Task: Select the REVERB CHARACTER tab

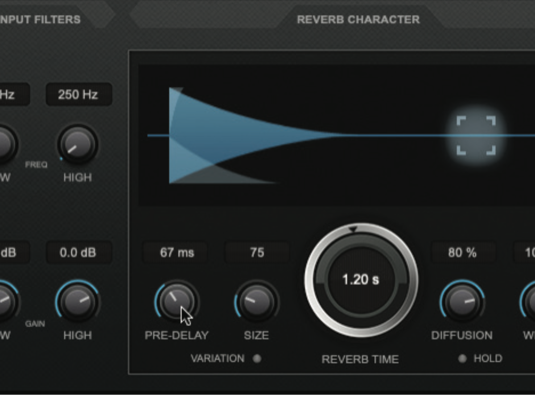Action: pyautogui.click(x=358, y=19)
